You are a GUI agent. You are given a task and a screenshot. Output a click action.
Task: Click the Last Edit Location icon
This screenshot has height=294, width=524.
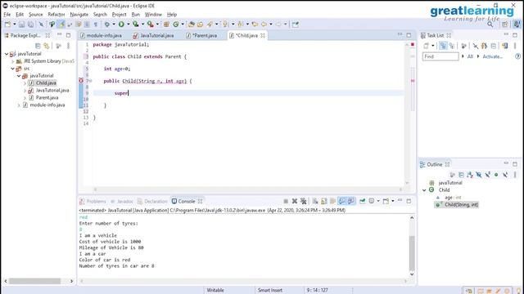(x=255, y=24)
